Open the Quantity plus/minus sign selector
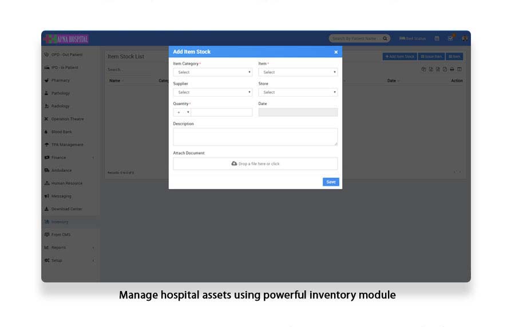 point(182,112)
